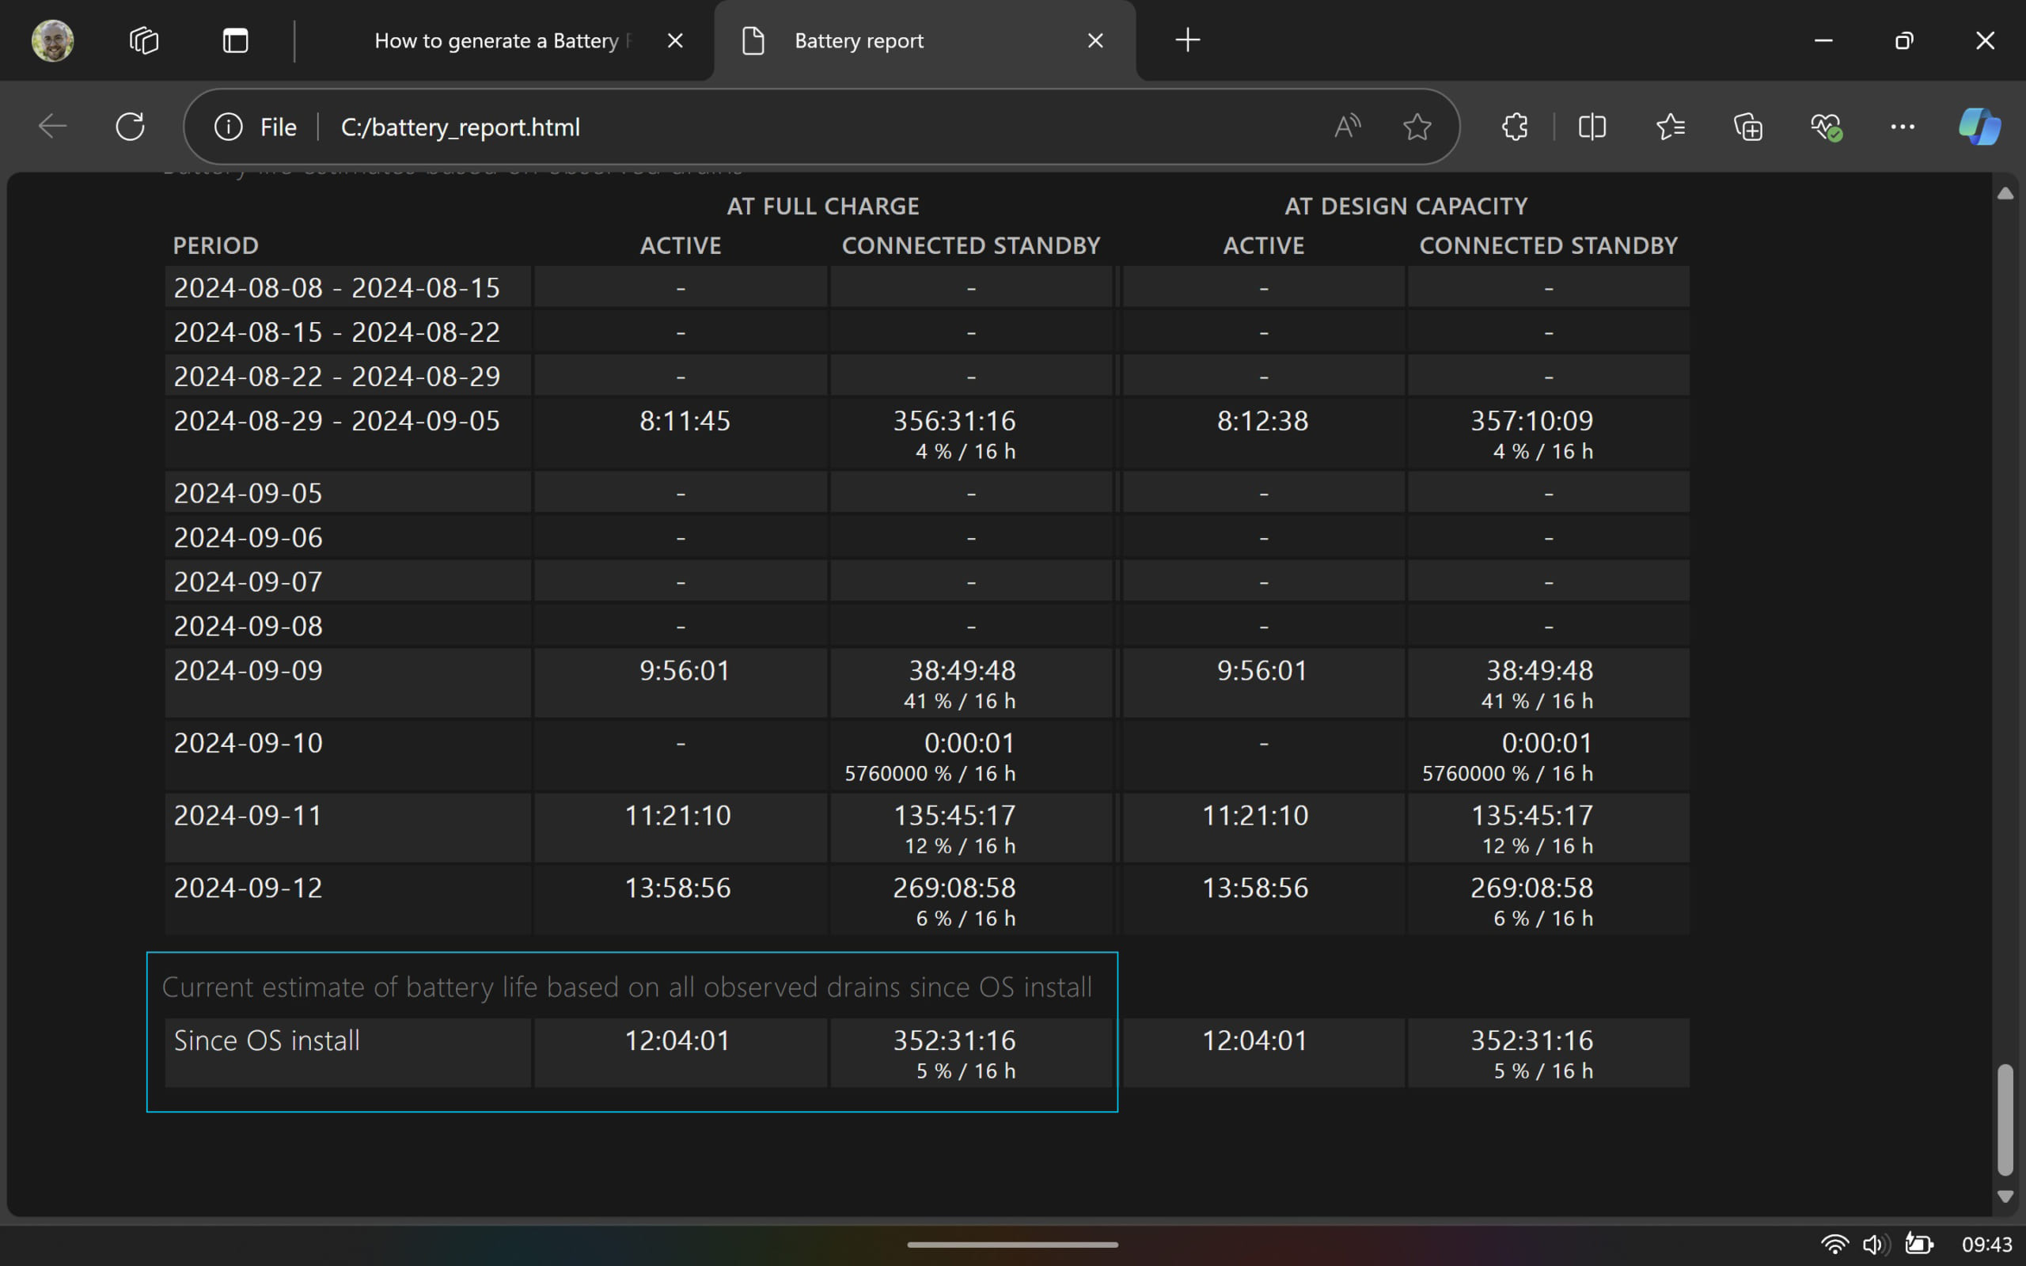Click the Edge profile avatar
This screenshot has width=2026, height=1266.
click(x=53, y=40)
